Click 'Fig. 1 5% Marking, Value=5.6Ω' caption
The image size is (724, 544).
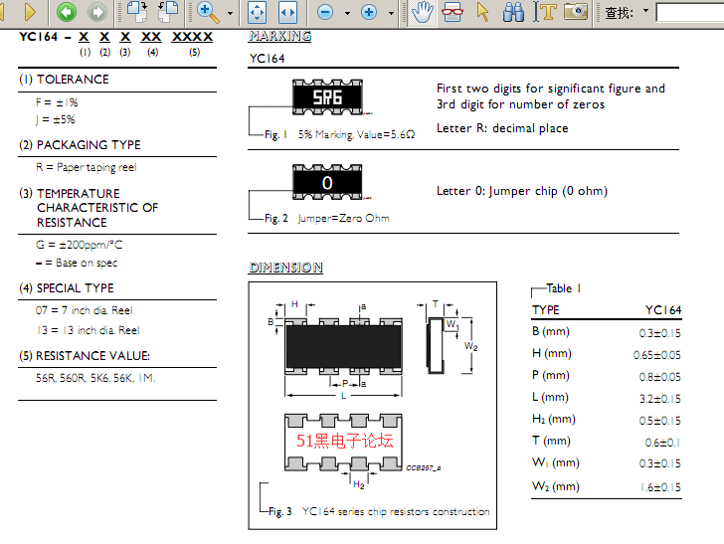[x=339, y=135]
